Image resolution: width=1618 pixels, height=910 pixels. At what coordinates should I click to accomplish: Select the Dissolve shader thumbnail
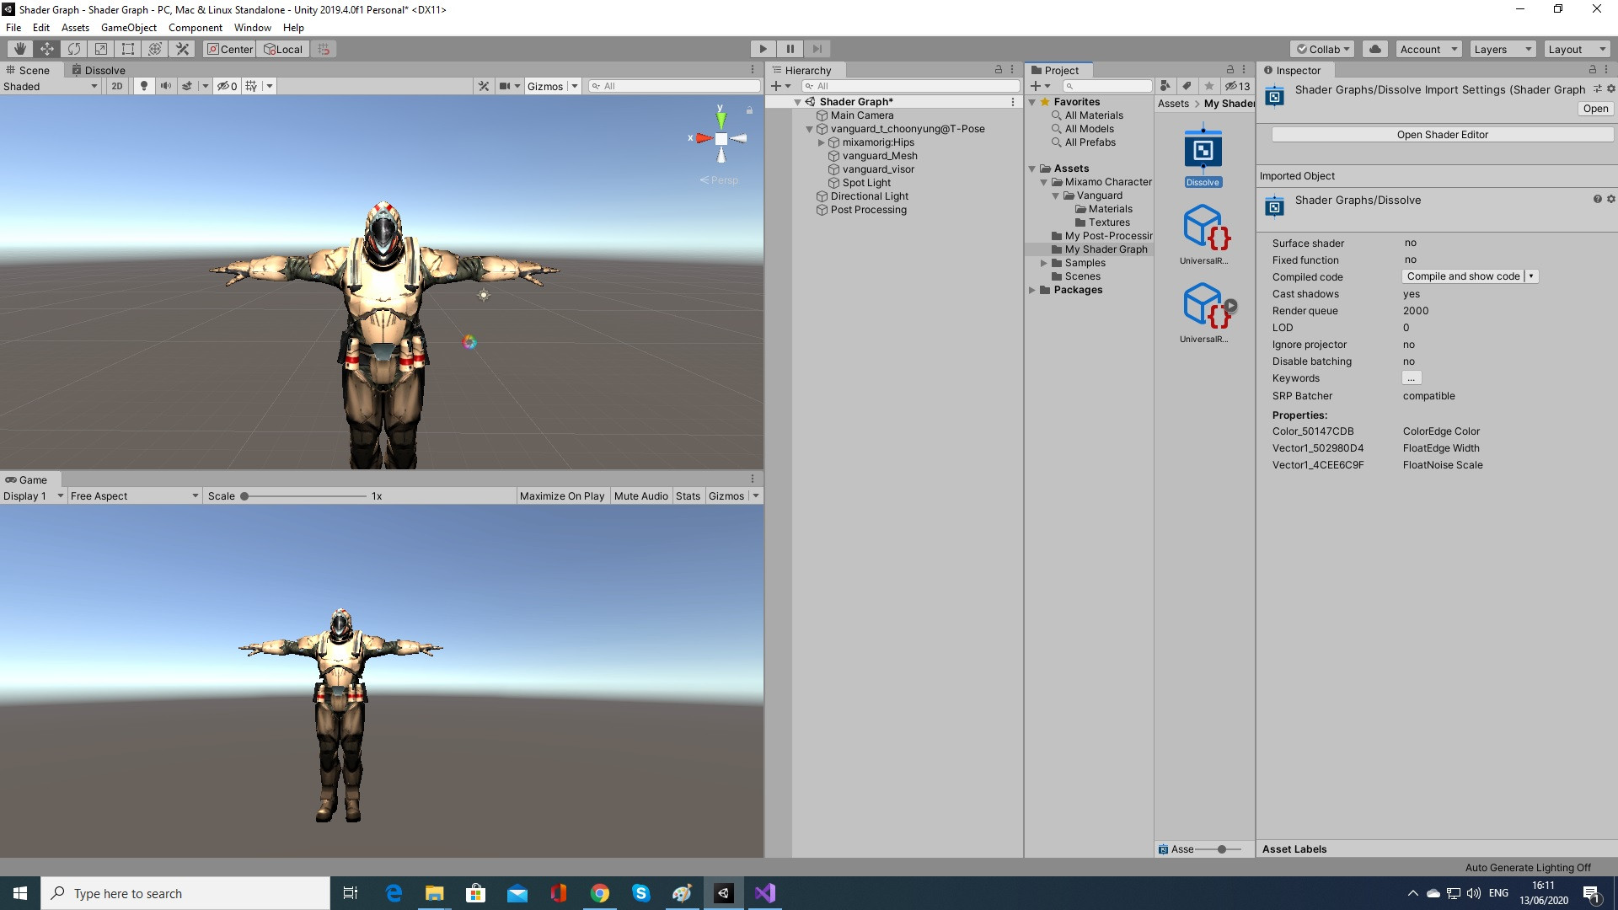coord(1203,152)
